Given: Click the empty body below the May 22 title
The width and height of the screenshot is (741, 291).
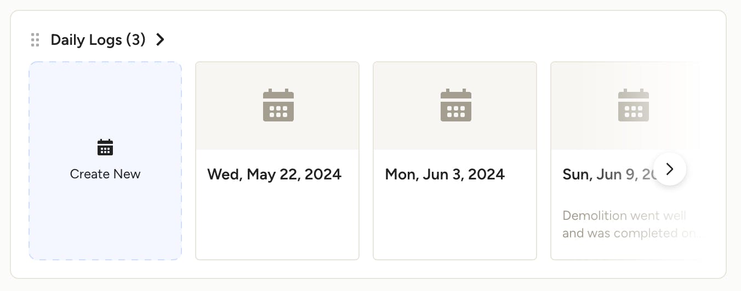Looking at the screenshot, I should pos(277,224).
